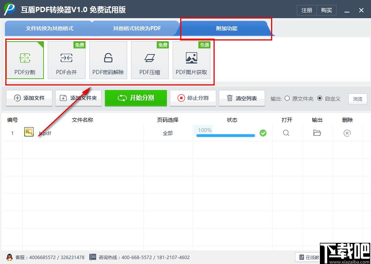Click the telephone hotline icon
Image resolution: width=371 pixels, height=264 pixels.
[93, 257]
